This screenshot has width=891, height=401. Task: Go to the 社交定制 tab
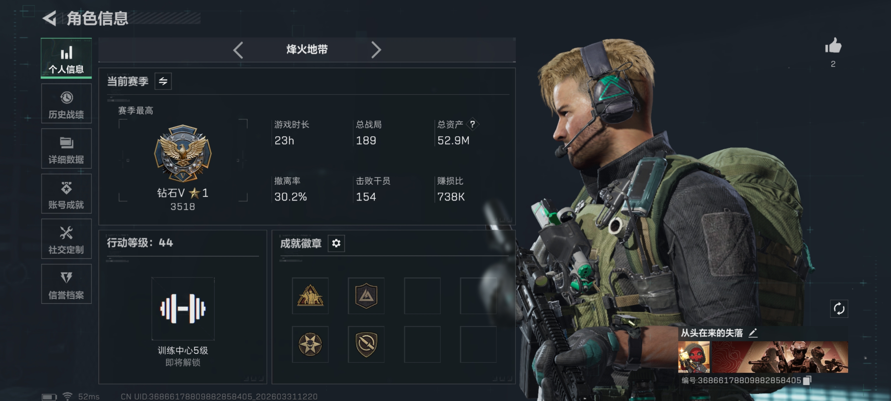(x=67, y=239)
